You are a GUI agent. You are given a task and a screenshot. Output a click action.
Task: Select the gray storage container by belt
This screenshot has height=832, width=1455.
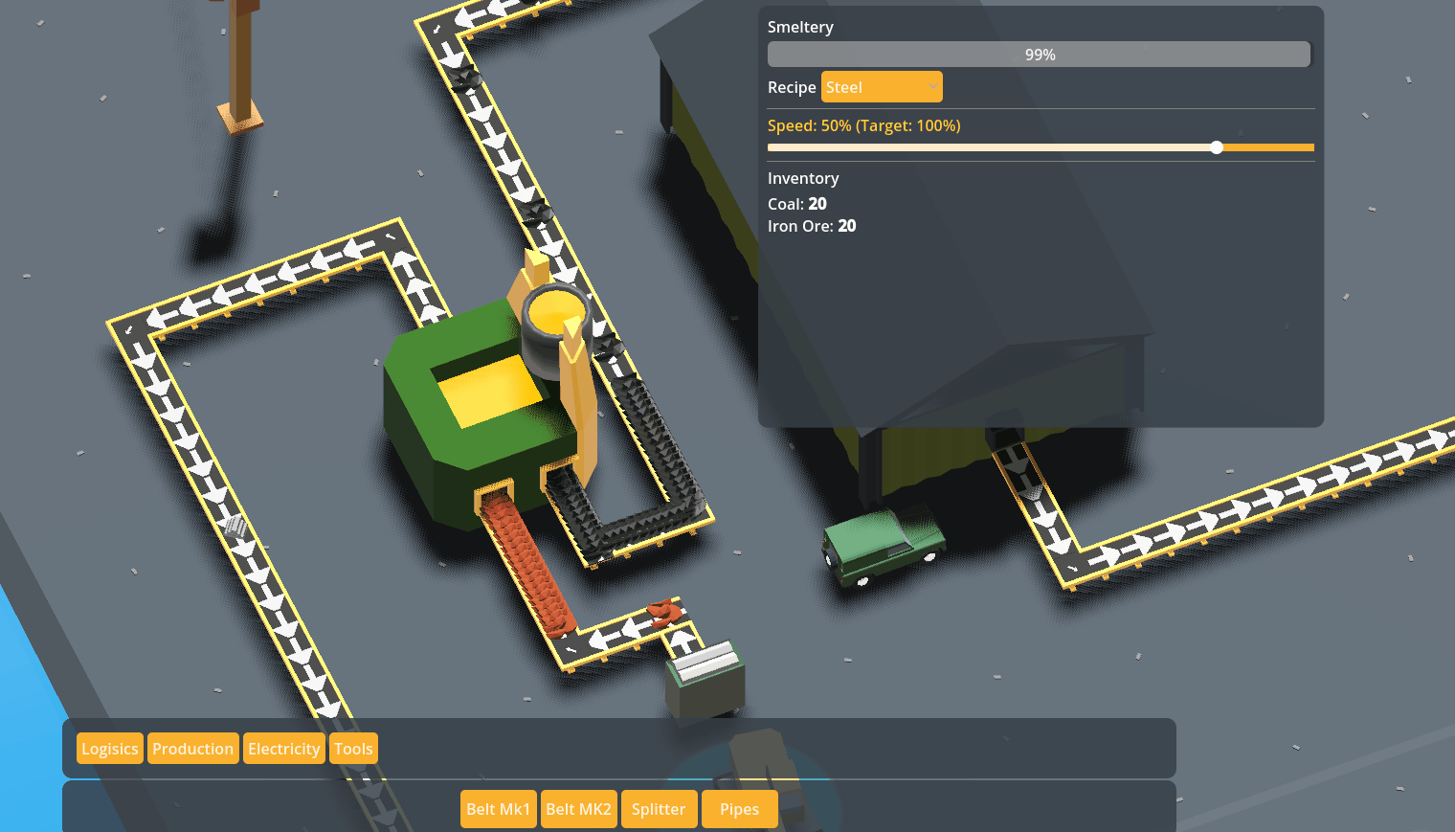[705, 680]
